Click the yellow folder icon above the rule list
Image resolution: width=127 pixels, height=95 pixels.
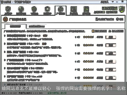(93, 31)
